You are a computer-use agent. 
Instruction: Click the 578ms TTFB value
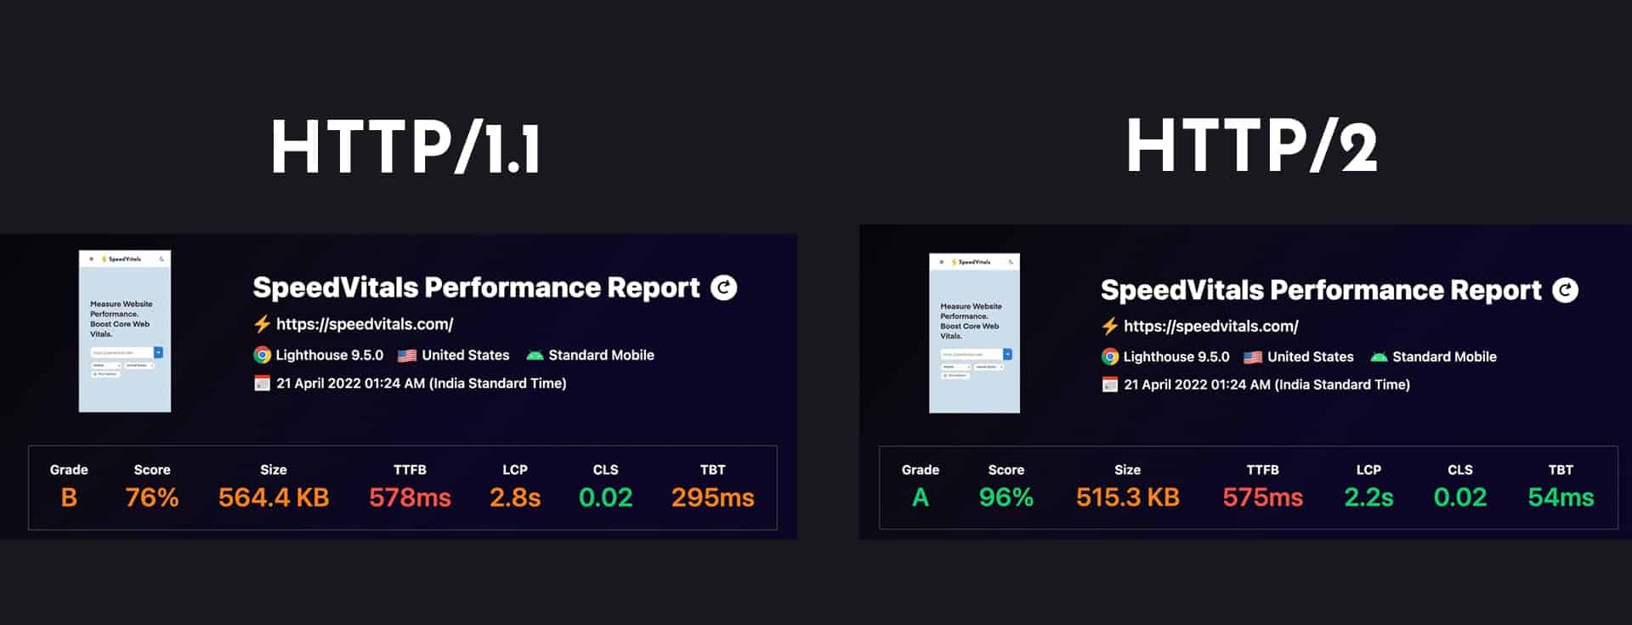tap(410, 497)
